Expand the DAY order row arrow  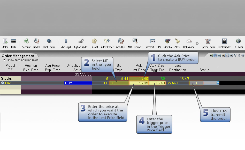pyautogui.click(x=3, y=83)
